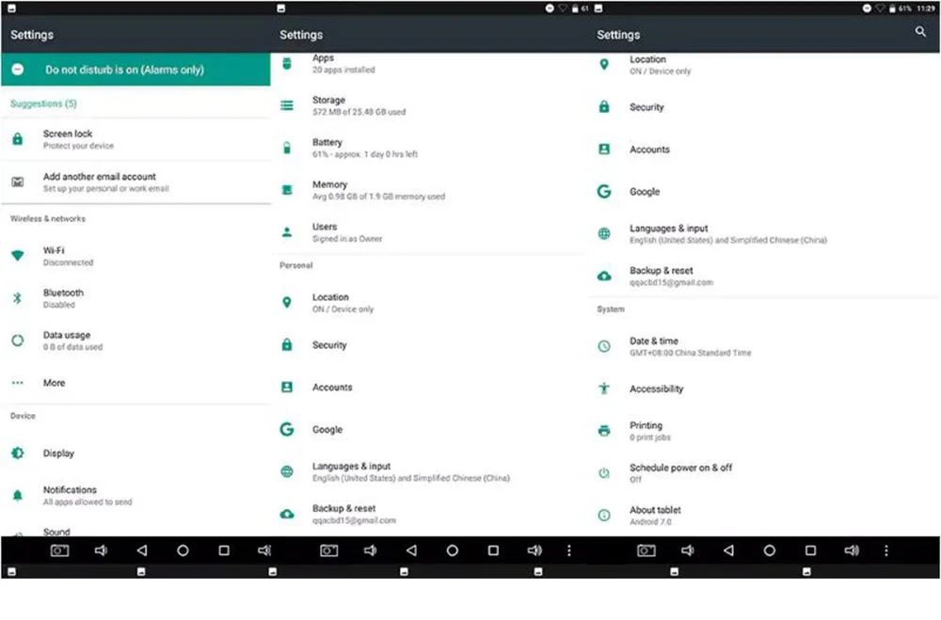This screenshot has height=620, width=941.
Task: Open the Accessibility settings entry
Action: (x=765, y=389)
